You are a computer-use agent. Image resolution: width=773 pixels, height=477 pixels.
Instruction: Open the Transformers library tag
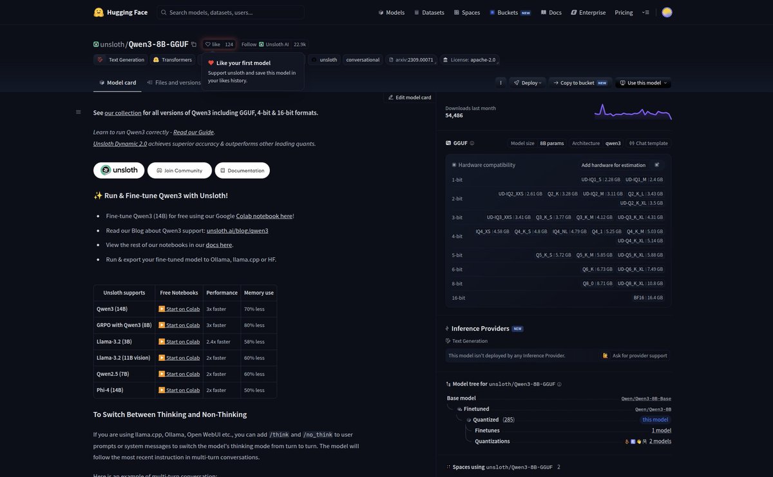pos(173,60)
